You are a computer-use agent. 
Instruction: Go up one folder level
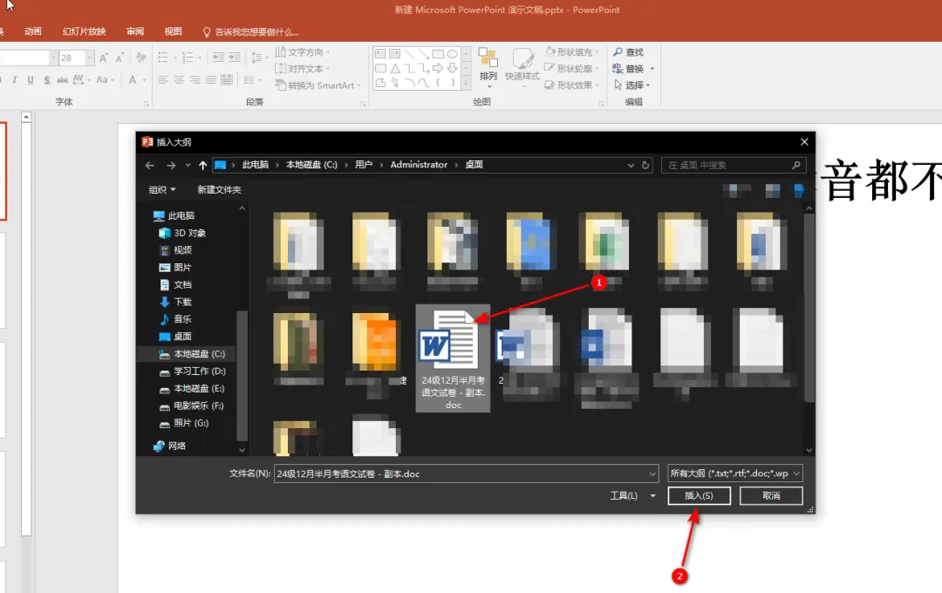(202, 165)
